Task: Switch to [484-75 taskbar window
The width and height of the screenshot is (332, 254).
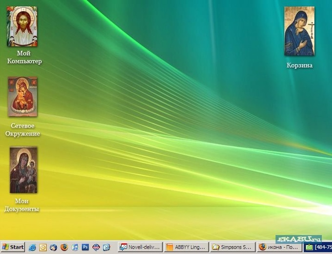Action: (x=318, y=247)
